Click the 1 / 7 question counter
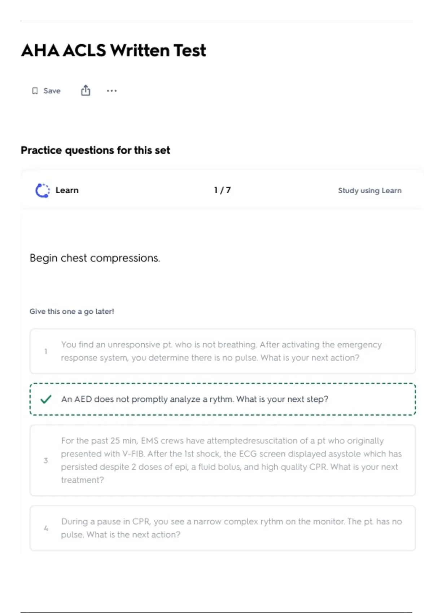Image resolution: width=433 pixels, height=613 pixels. 222,190
